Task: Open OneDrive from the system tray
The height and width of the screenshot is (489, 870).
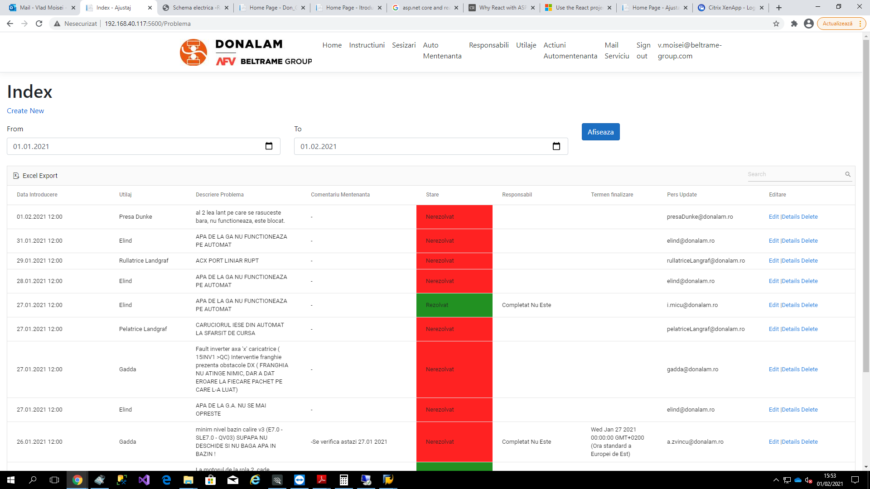Action: pos(798,480)
